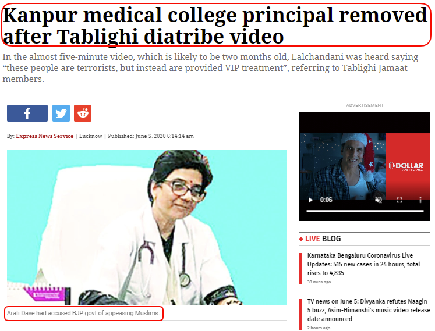Share article on Facebook
The width and height of the screenshot is (435, 331).
[27, 113]
